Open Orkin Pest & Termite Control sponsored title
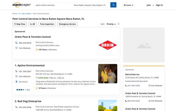 point(33,37)
